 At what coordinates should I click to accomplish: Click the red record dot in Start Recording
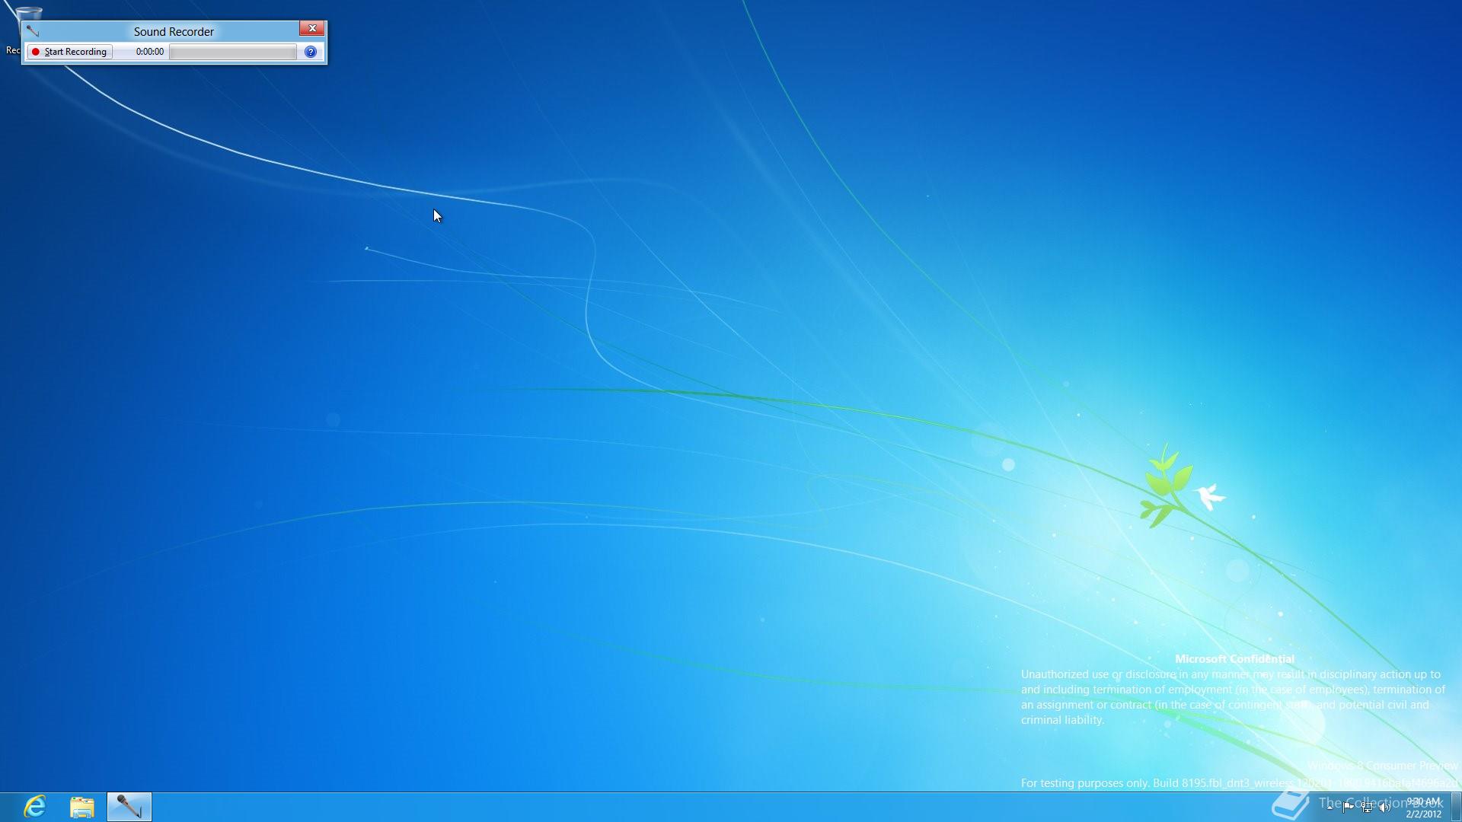click(x=35, y=52)
